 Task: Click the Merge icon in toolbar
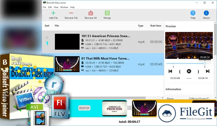point(107,13)
